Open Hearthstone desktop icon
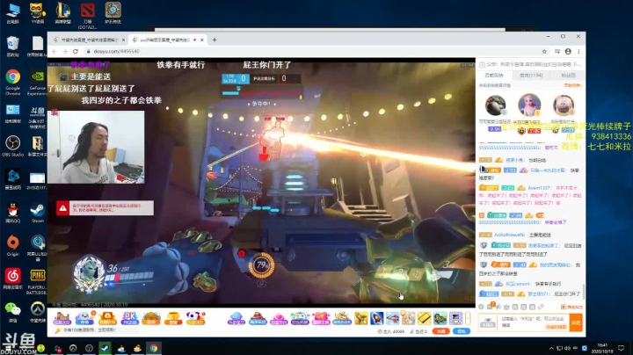The width and height of the screenshot is (633, 355). [113, 13]
